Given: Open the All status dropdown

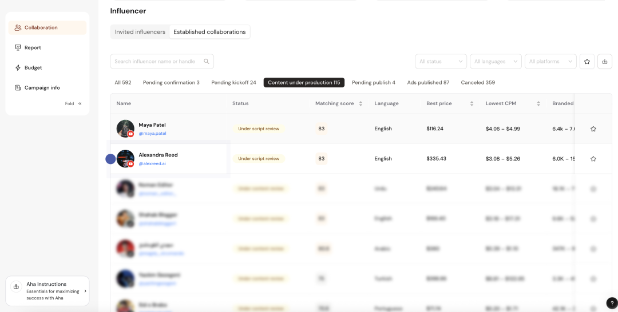Looking at the screenshot, I should pyautogui.click(x=441, y=61).
